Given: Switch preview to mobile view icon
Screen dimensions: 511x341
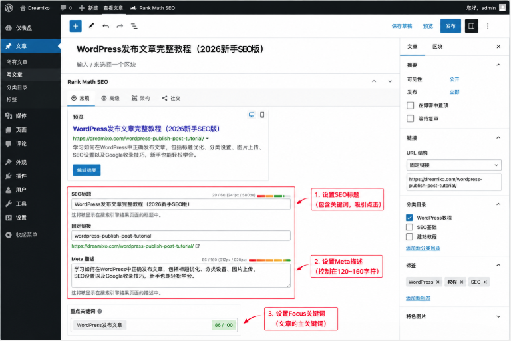Looking at the screenshot, I should point(262,115).
